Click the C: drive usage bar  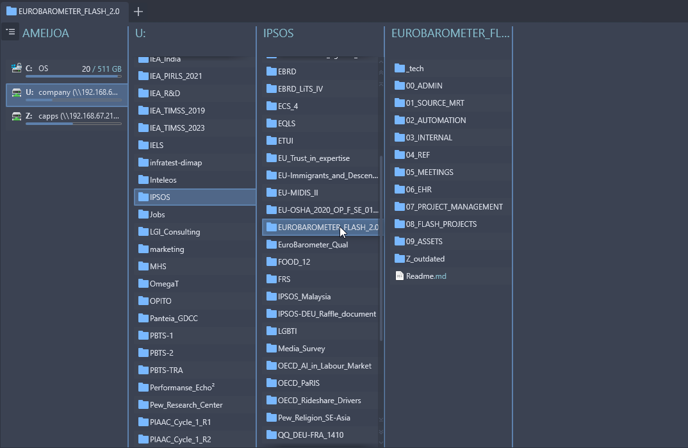click(74, 76)
